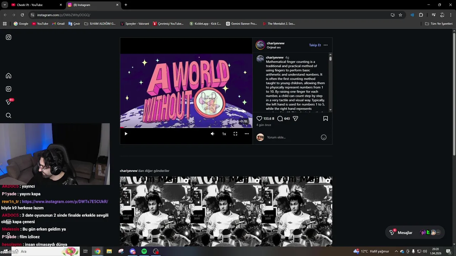This screenshot has width=456, height=256.
Task: Open the Google bookmark
Action: pyautogui.click(x=21, y=23)
